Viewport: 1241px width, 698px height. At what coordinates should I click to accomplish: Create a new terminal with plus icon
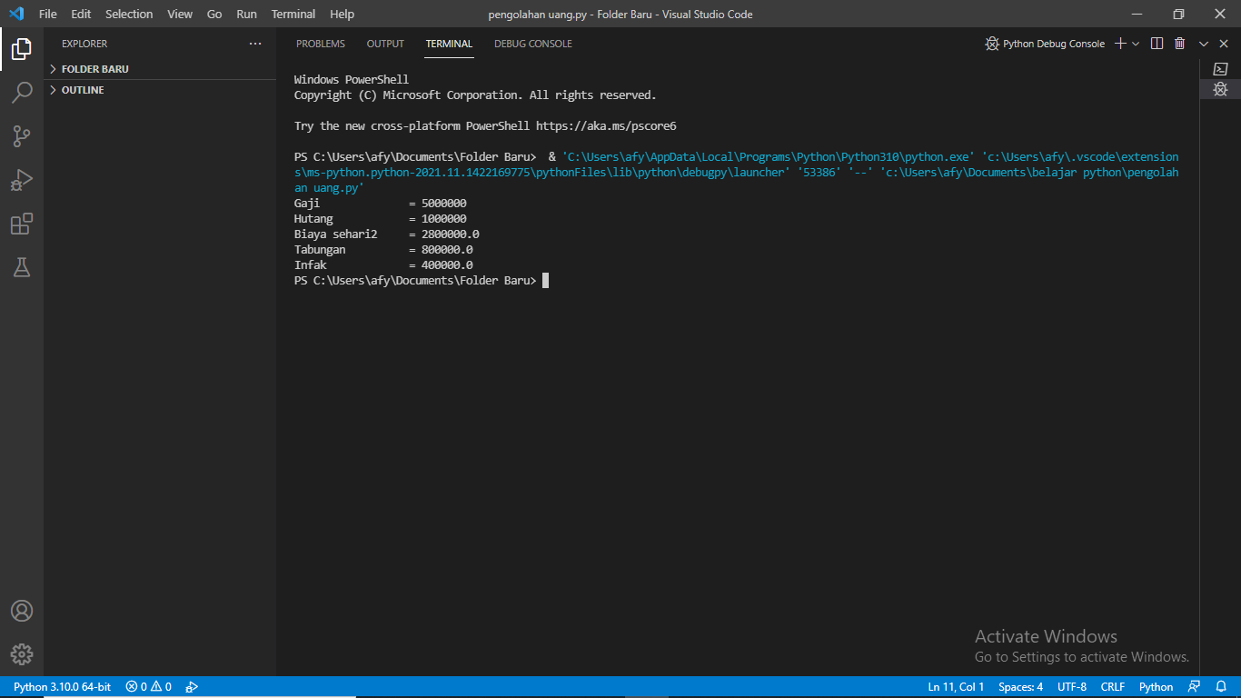(1120, 44)
